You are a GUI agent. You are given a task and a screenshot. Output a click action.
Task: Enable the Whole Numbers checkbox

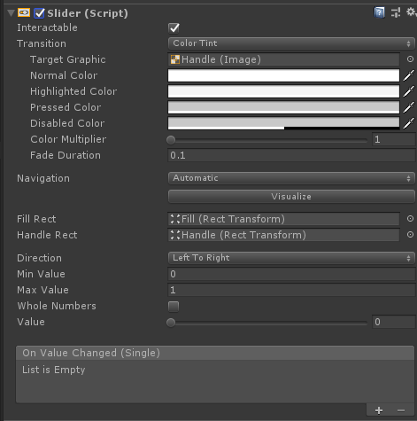pos(174,307)
